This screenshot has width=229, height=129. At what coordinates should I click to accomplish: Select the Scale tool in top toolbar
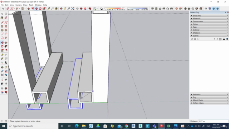tap(44, 9)
